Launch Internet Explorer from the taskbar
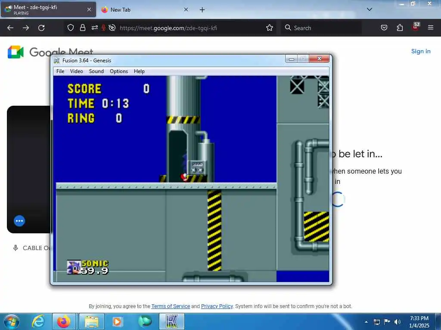441x330 pixels. click(38, 321)
